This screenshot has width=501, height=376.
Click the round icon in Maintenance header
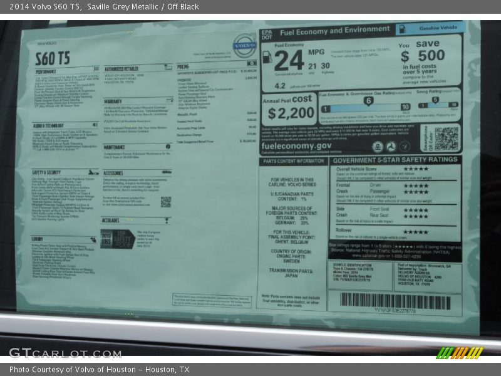168,147
